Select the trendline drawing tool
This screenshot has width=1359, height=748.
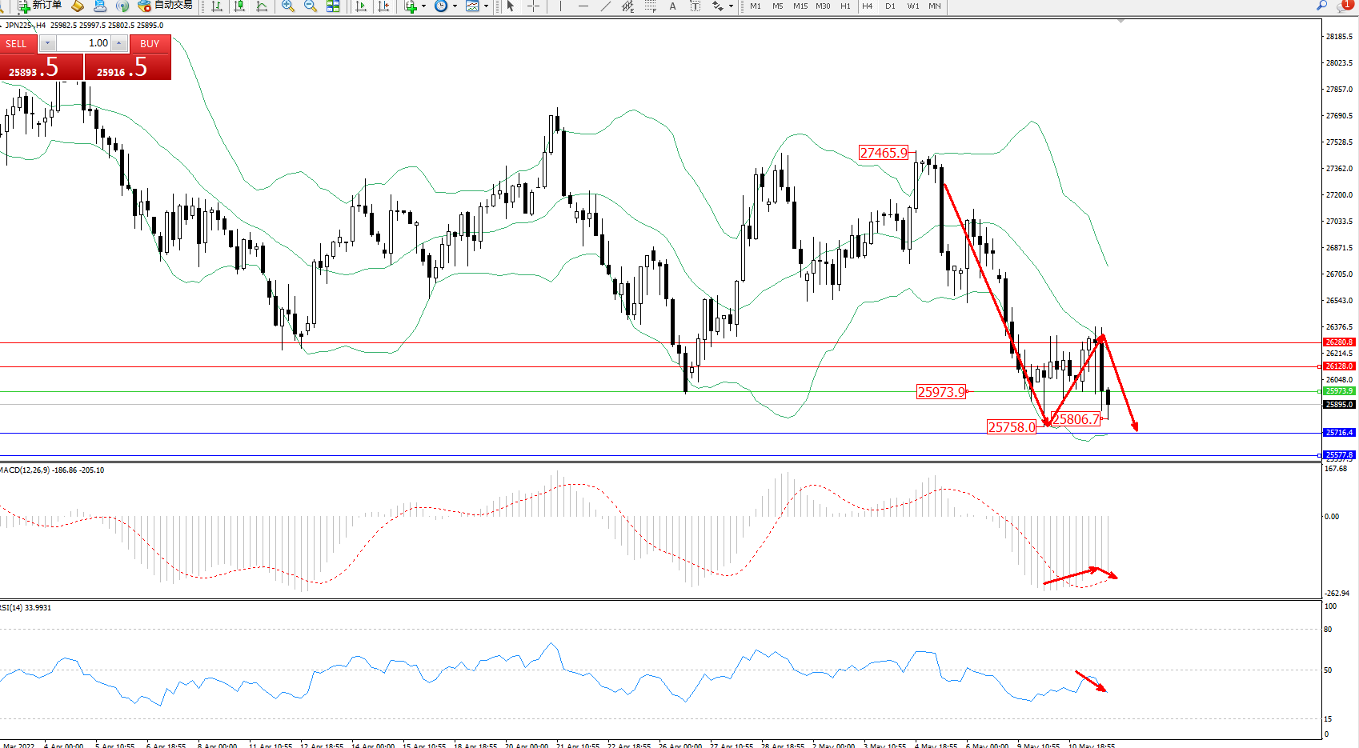pyautogui.click(x=606, y=6)
